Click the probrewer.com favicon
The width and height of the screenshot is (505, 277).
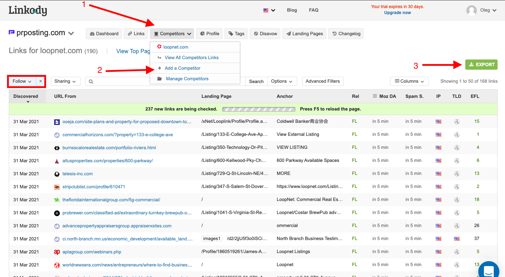[57, 213]
